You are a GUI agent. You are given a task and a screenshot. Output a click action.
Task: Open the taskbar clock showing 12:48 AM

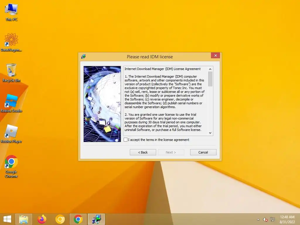pos(287,219)
